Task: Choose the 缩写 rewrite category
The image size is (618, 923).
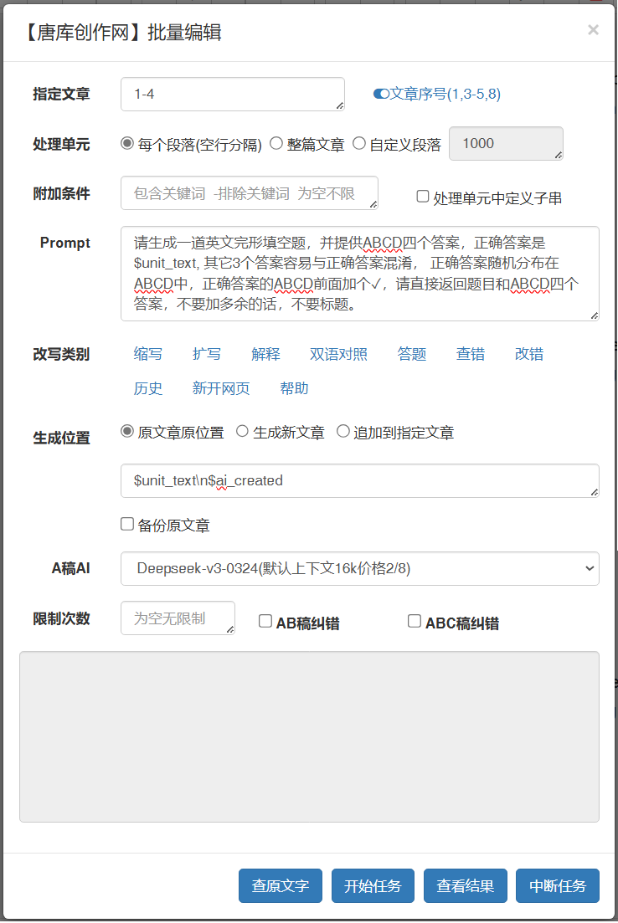Action: [x=148, y=354]
